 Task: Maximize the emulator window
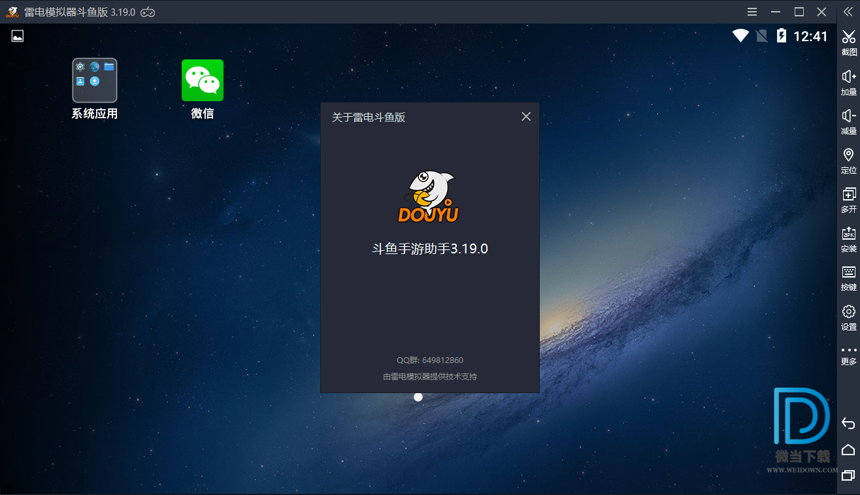799,12
